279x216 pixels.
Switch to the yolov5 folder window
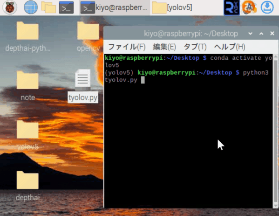172,7
